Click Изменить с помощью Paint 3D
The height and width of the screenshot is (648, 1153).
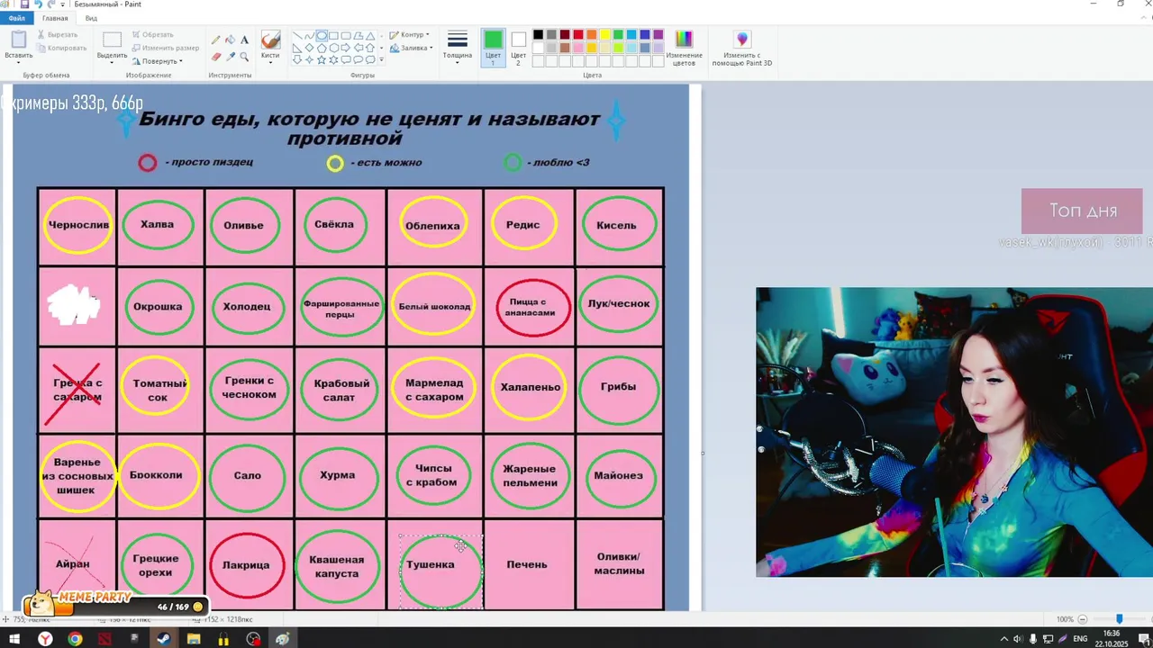741,48
